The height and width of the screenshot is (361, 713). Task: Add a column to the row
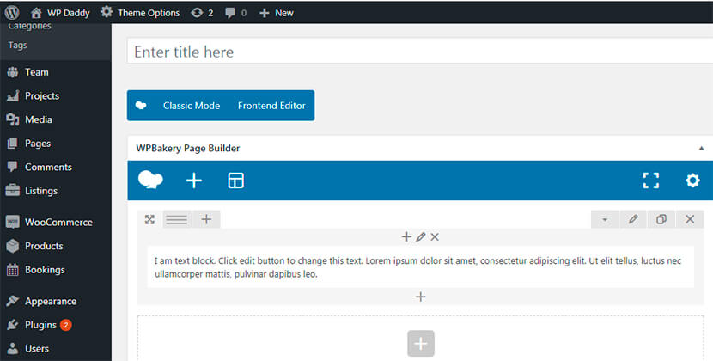point(206,219)
